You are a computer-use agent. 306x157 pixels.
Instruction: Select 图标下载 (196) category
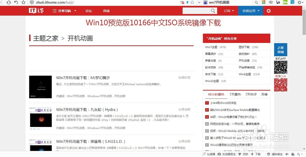point(248,47)
